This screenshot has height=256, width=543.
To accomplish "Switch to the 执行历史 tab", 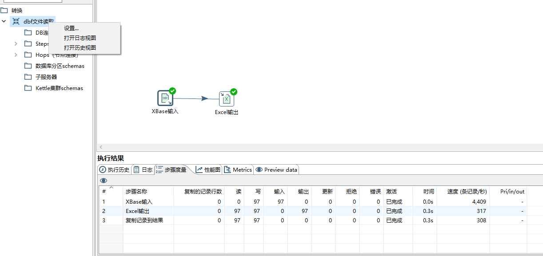I will click(114, 169).
